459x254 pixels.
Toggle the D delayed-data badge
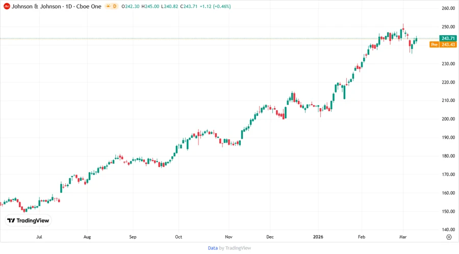click(115, 7)
